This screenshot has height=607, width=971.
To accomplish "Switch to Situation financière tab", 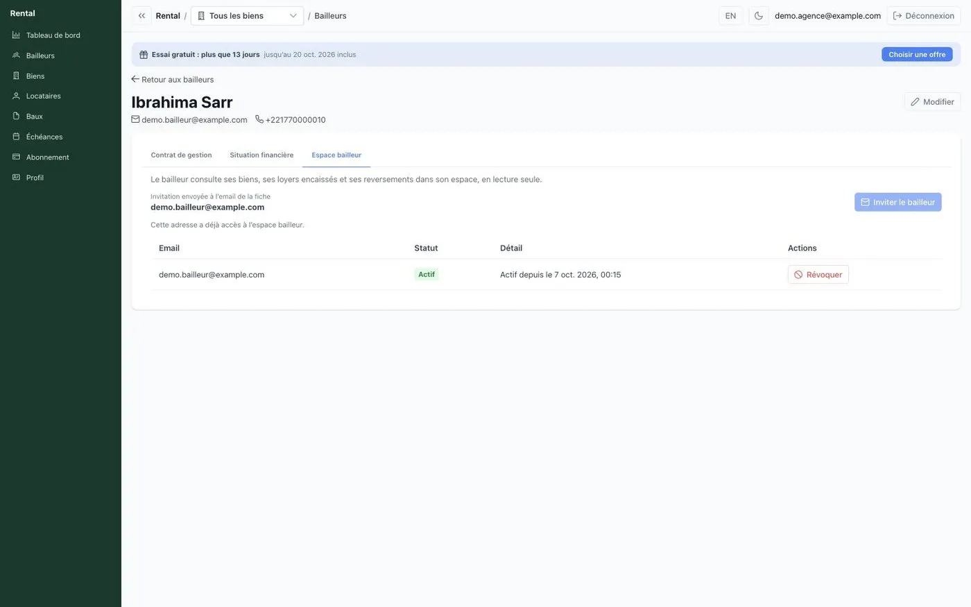I will [x=261, y=155].
